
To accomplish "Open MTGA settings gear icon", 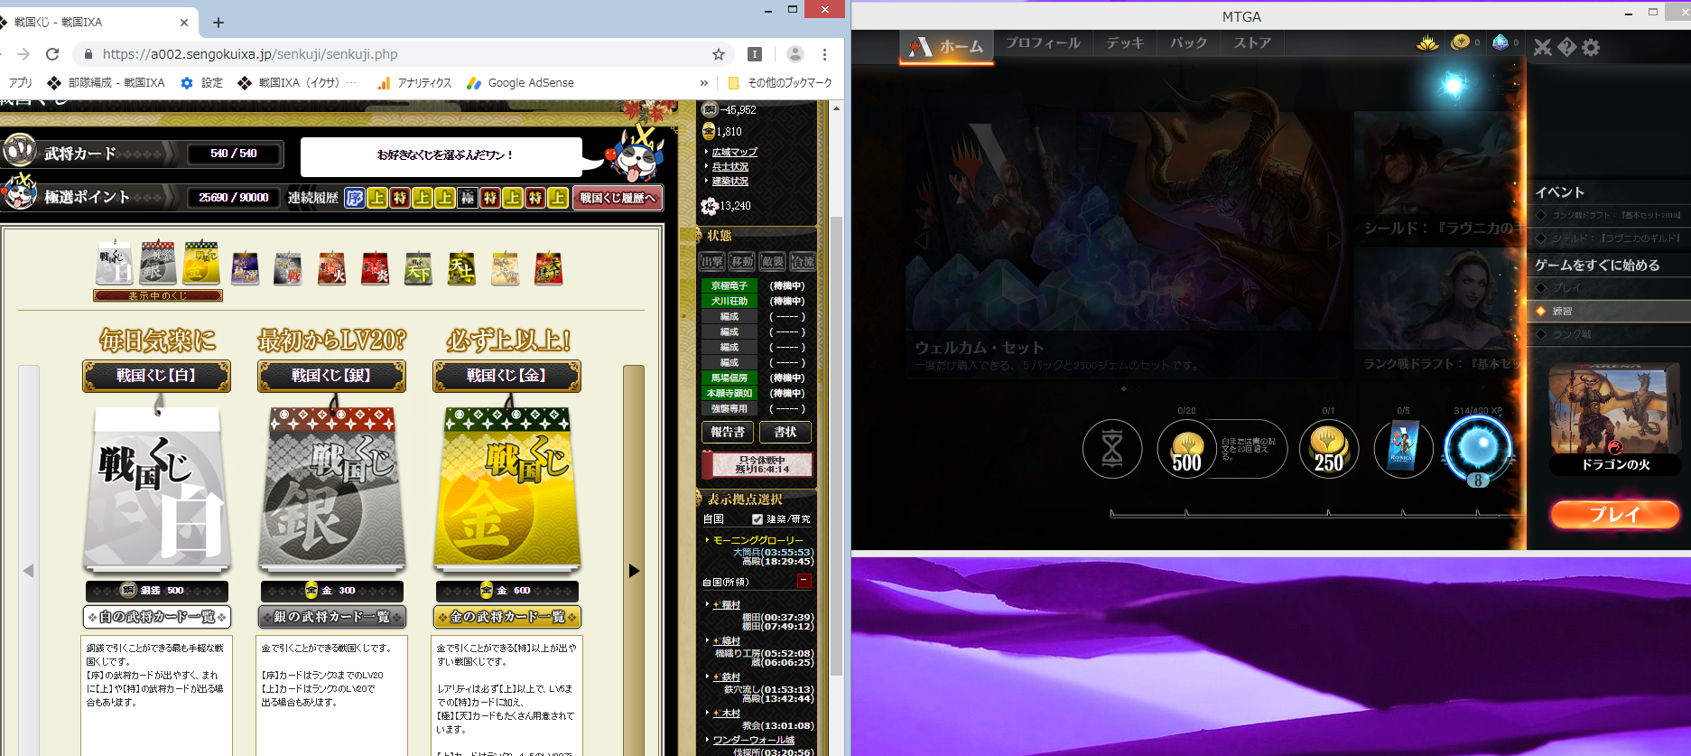I will point(1590,47).
